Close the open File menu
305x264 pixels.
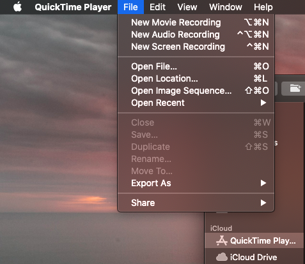[x=130, y=7]
